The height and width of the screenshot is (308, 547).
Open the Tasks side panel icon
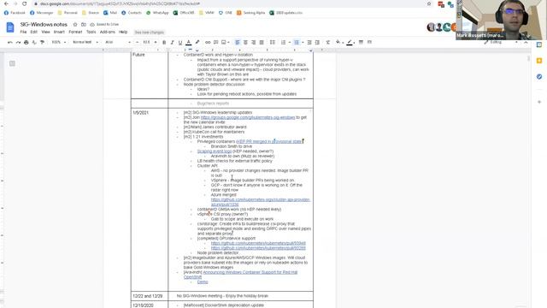(539, 76)
